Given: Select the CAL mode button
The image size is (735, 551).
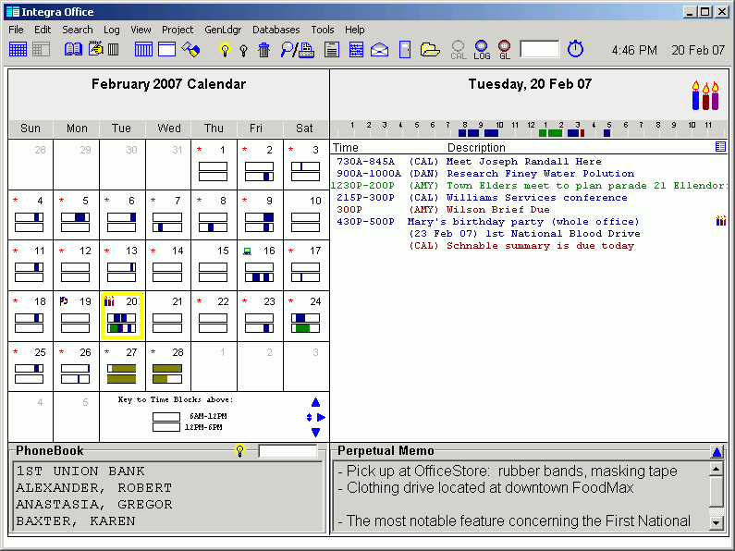Looking at the screenshot, I should coord(458,50).
